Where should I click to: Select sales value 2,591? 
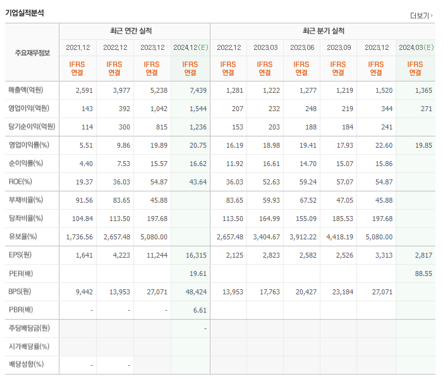coord(84,91)
